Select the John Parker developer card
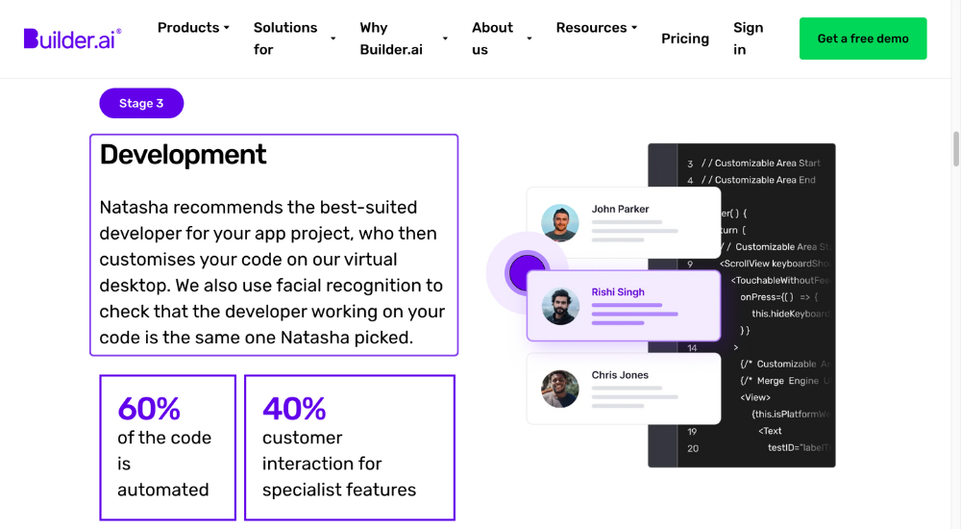The image size is (961, 529). (x=624, y=223)
